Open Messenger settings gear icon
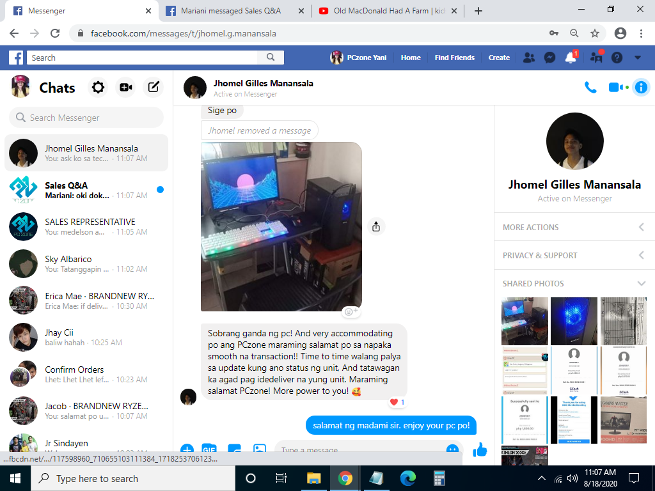The image size is (655, 491). pyautogui.click(x=98, y=88)
